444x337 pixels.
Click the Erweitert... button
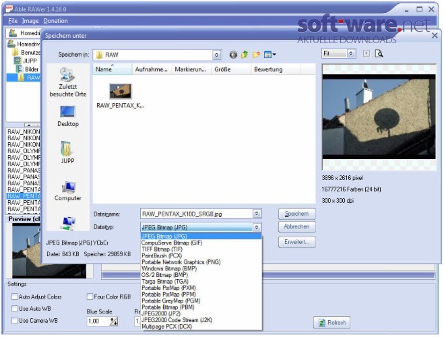296,242
